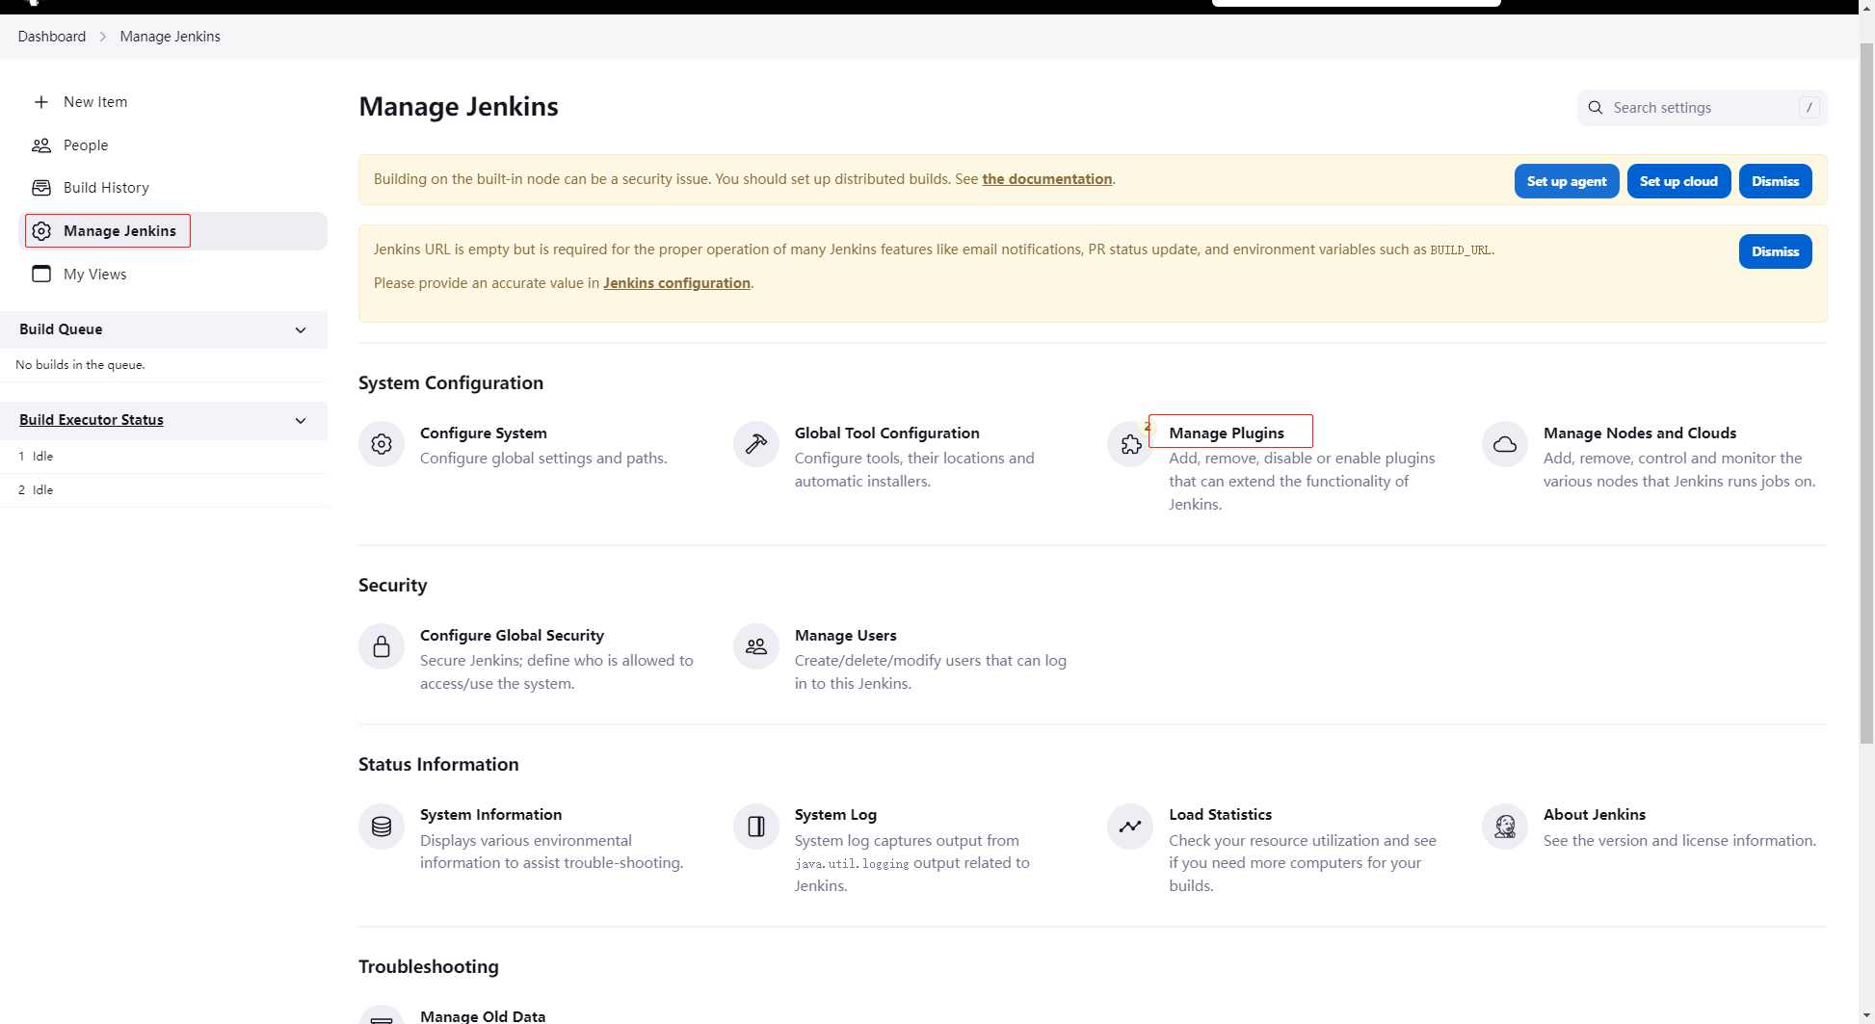Open the Jenkins configuration link
The width and height of the screenshot is (1875, 1024).
pyautogui.click(x=676, y=283)
